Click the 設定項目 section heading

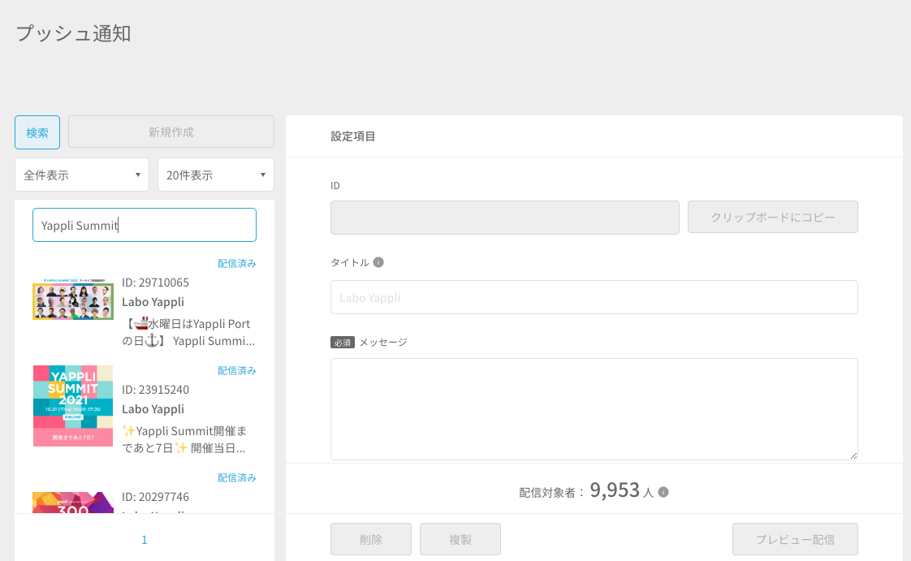pos(353,136)
